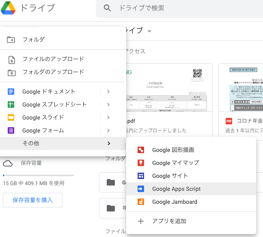
Task: Expand the Google フォーム submenu arrow
Action: 108,130
